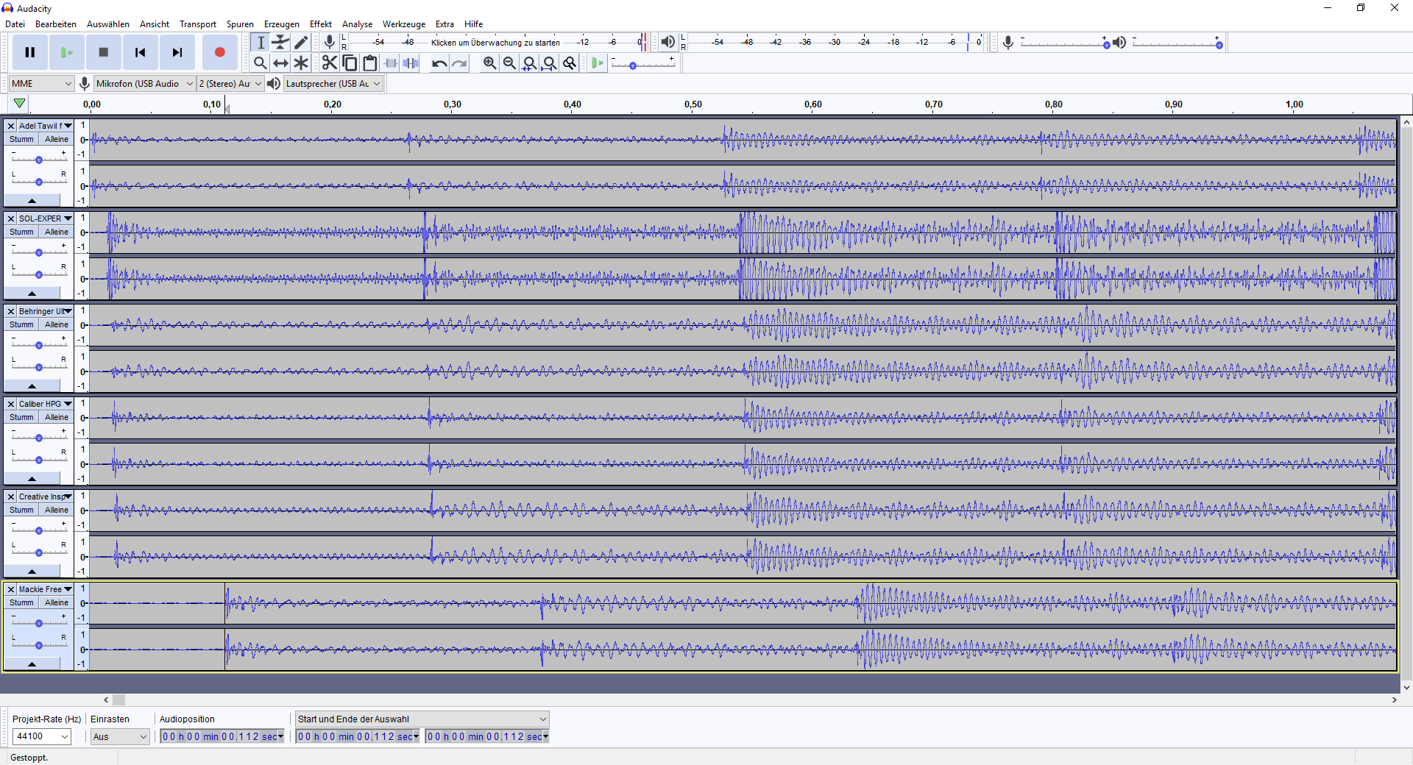1413x765 pixels.
Task: Open the MME audio host dropdown
Action: [x=41, y=84]
